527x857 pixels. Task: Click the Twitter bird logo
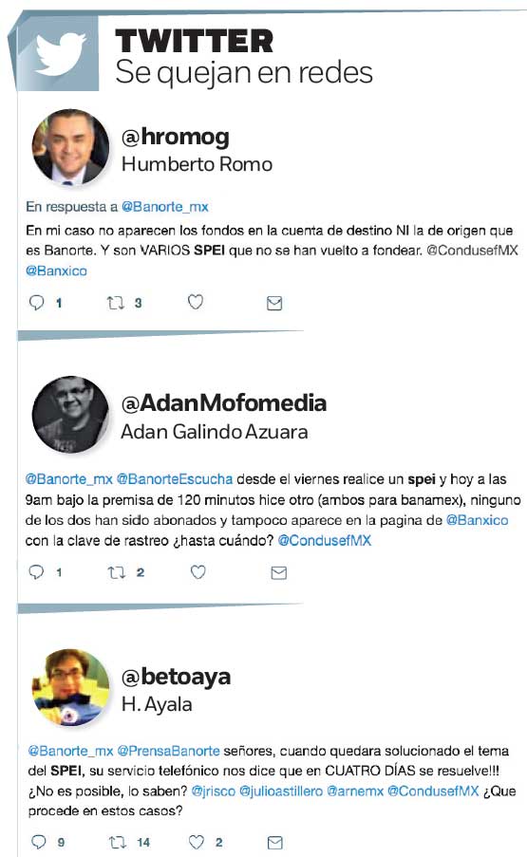[x=61, y=54]
